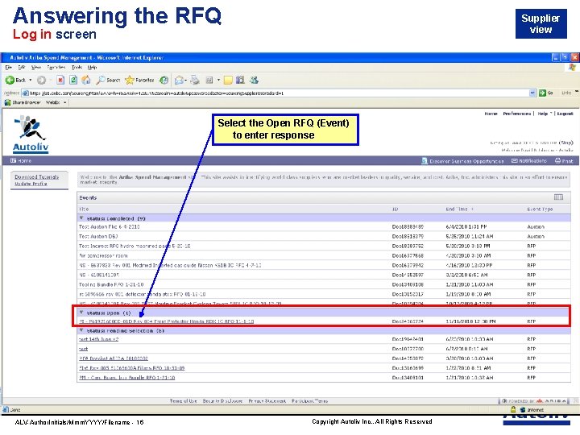Expand the Help dropdown in the top links
Viewport: 580px width, 435px height.
click(x=551, y=114)
